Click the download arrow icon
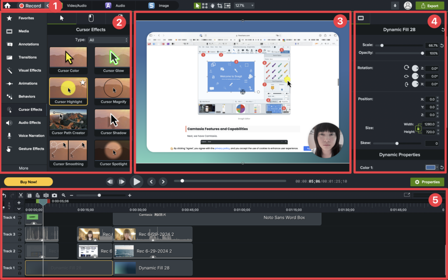The image size is (448, 280). point(395,6)
